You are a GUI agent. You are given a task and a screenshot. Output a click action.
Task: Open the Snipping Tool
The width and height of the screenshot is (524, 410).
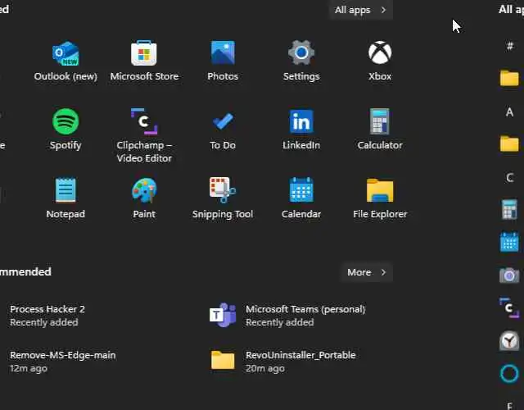[223, 198]
